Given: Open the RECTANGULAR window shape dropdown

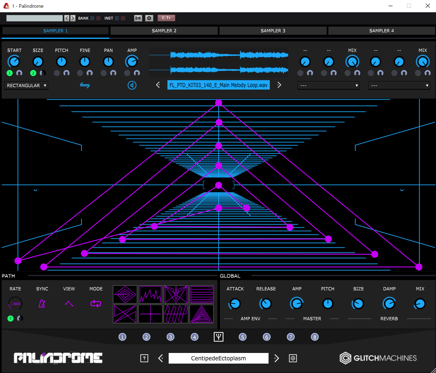Looking at the screenshot, I should [x=26, y=85].
